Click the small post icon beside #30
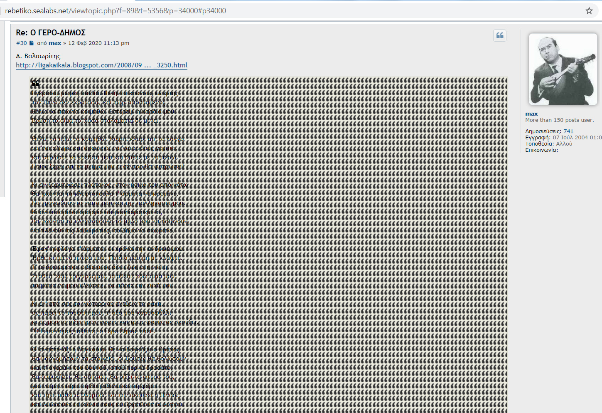The image size is (602, 413). coord(31,43)
